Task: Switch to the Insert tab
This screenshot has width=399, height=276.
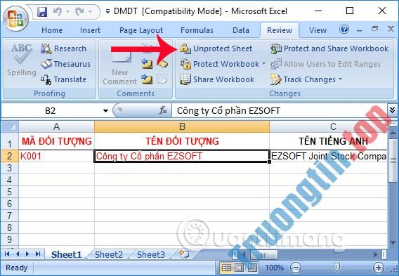Action: (x=90, y=30)
